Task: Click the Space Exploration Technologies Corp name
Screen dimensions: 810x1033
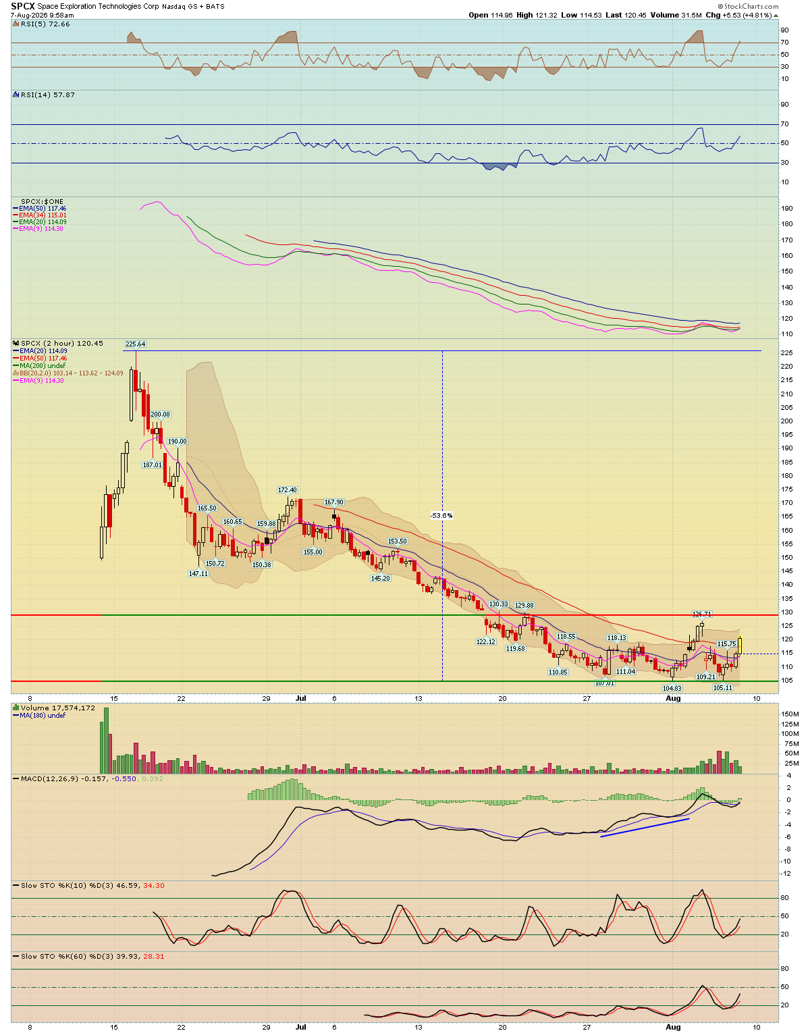Action: 98,6
